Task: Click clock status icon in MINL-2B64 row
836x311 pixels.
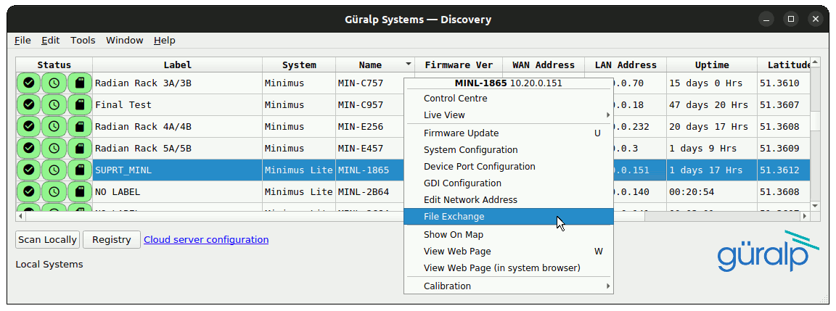Action: [x=54, y=191]
